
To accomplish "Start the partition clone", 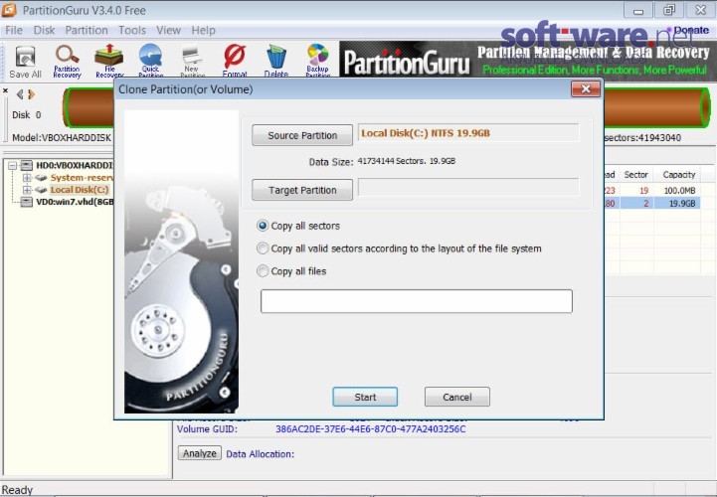I will pos(365,397).
